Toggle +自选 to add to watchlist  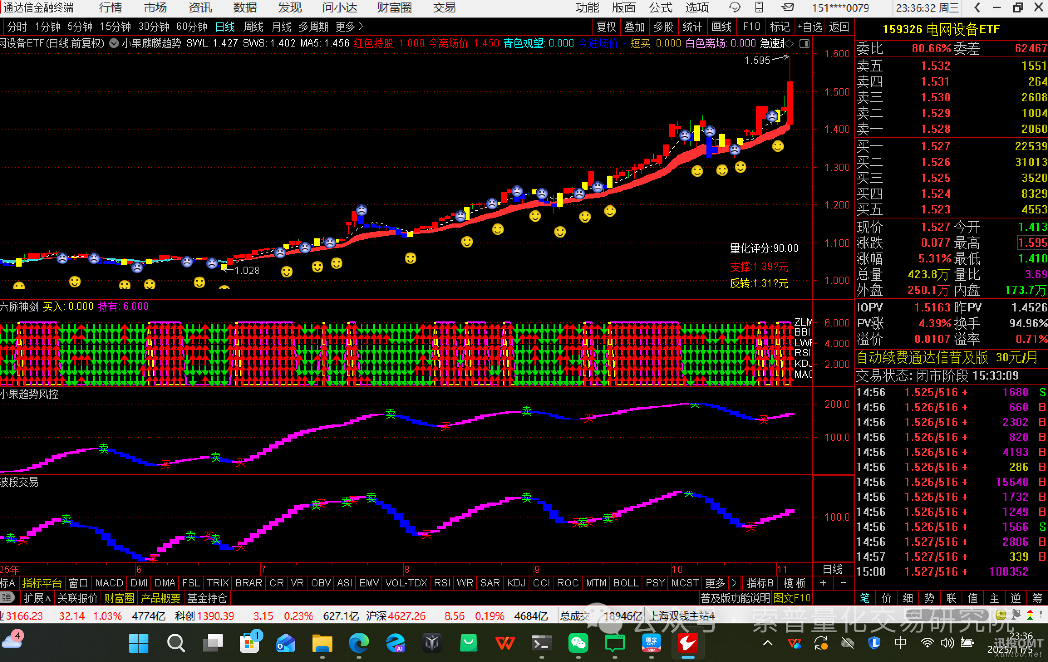point(809,27)
